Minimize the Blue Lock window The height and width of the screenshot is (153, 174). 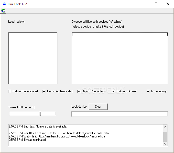pyautogui.click(x=145, y=4)
